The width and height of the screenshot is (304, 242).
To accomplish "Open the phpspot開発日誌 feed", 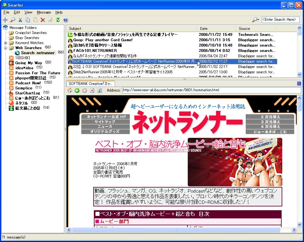I will tap(31, 78).
